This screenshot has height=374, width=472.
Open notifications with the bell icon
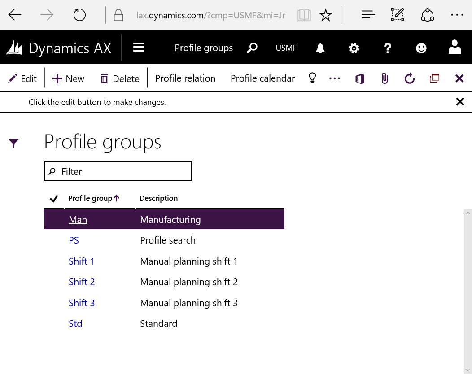click(320, 48)
